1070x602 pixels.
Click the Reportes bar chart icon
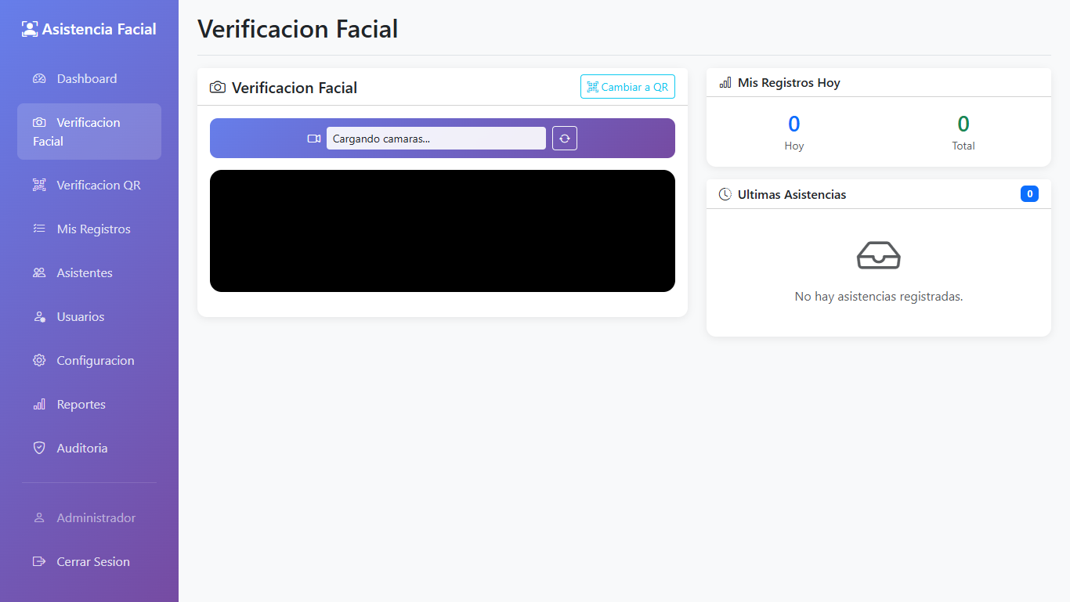click(39, 405)
